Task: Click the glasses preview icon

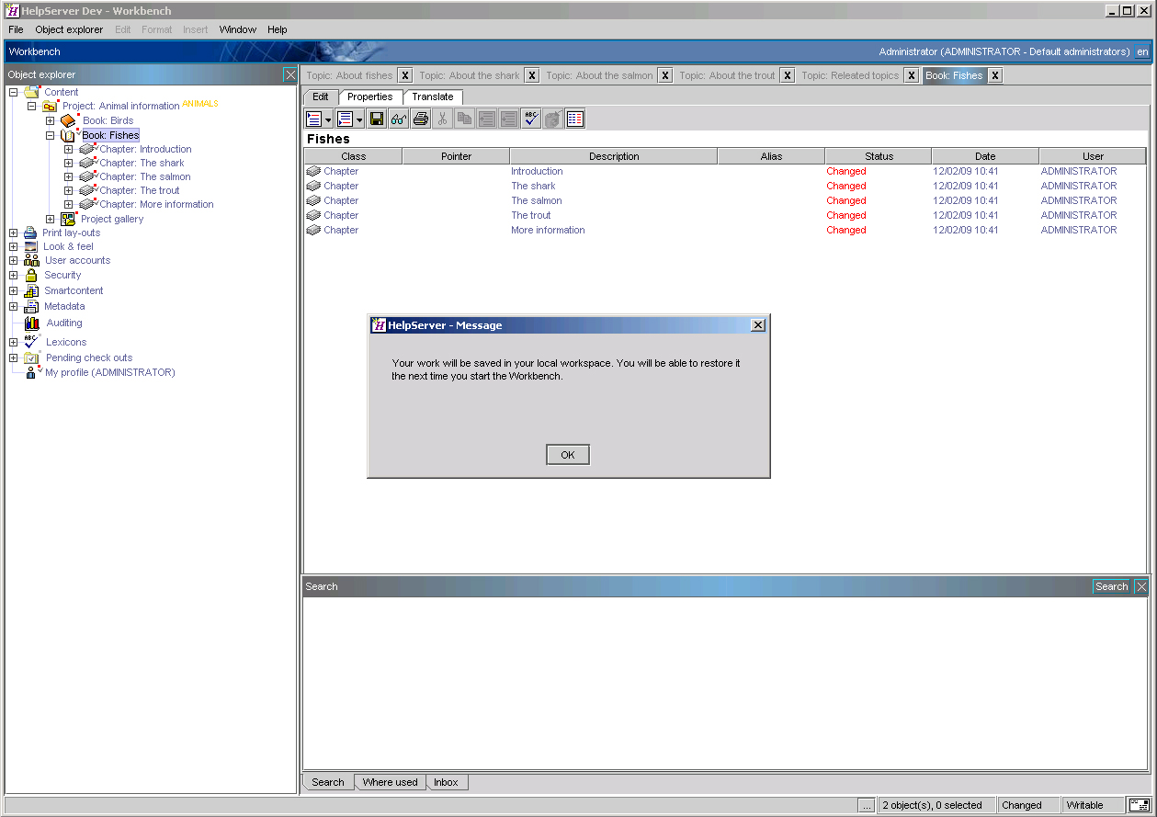Action: [x=399, y=119]
